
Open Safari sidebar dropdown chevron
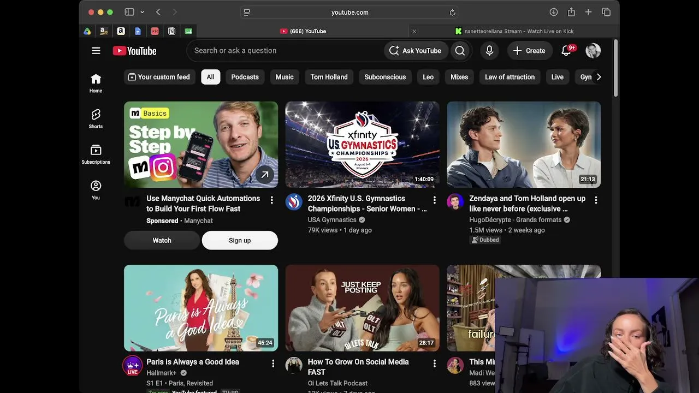[x=142, y=12]
